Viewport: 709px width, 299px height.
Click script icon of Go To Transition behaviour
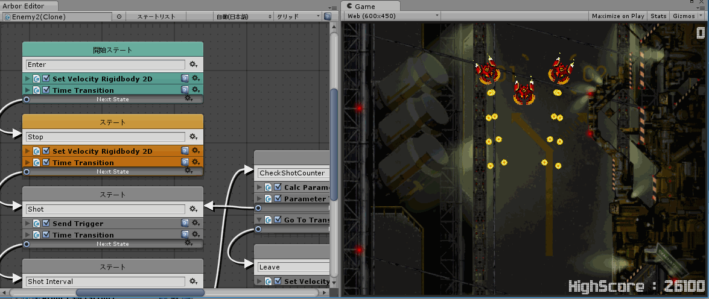pyautogui.click(x=268, y=220)
